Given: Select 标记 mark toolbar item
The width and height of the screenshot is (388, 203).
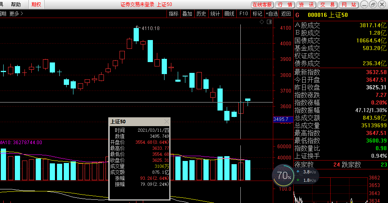Looking at the screenshot, I should pyautogui.click(x=257, y=14).
